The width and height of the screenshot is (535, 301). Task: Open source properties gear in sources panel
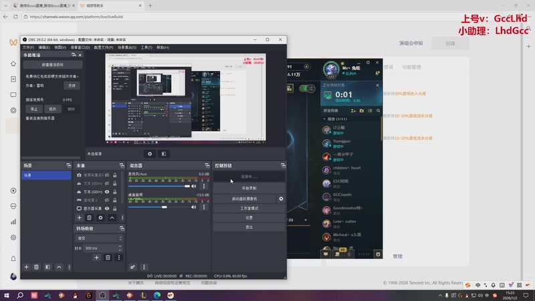100,218
